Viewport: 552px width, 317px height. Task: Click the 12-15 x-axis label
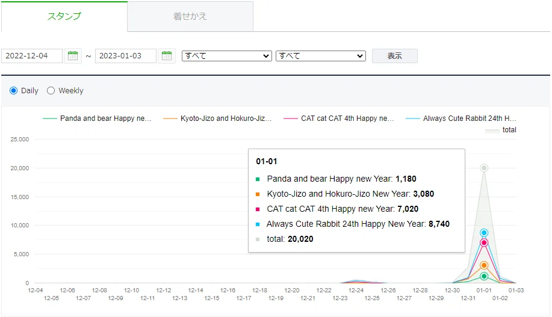point(211,298)
